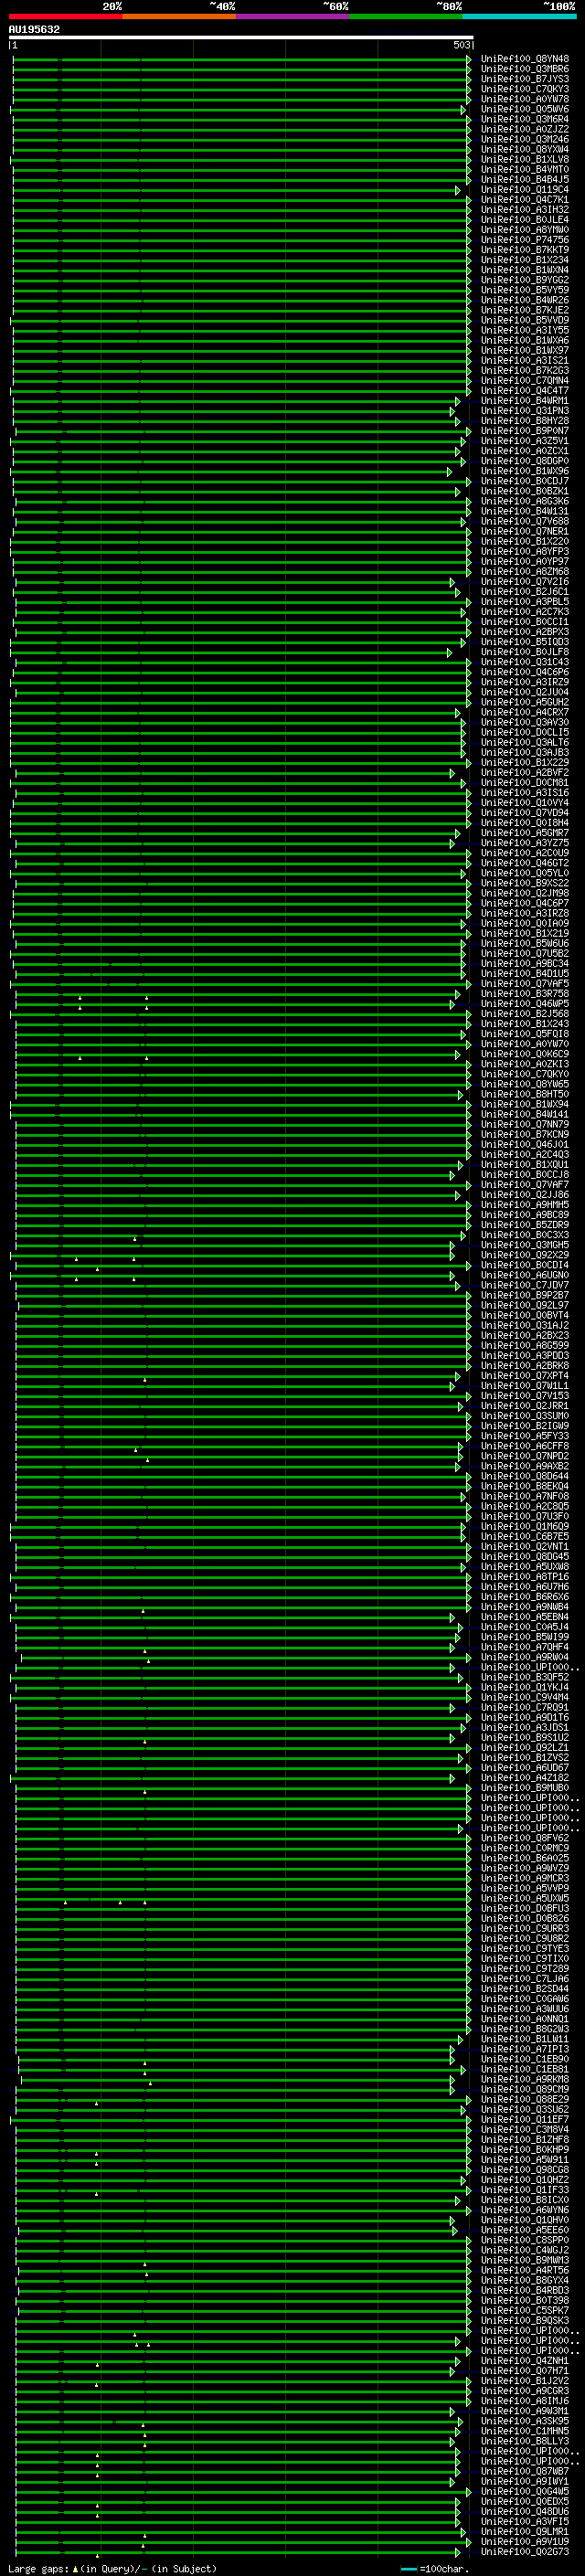Select the UniRef100_Q3MGH5 label
This screenshot has width=585, height=2576.
click(x=525, y=1245)
